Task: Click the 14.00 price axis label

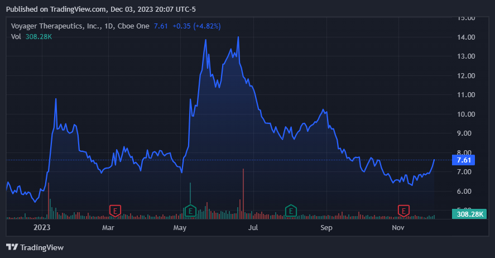Action: pos(466,37)
